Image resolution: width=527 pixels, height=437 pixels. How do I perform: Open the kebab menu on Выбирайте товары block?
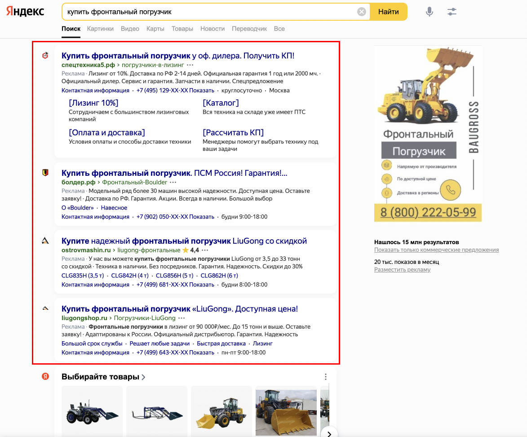pos(325,377)
